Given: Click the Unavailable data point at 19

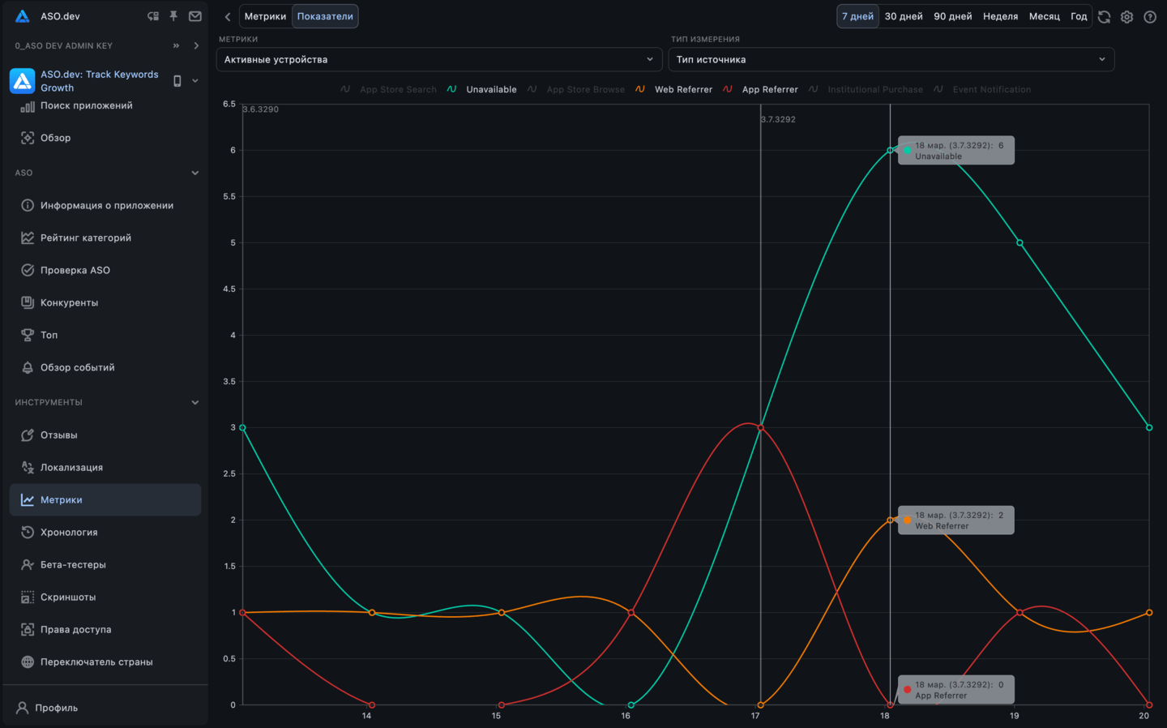Looking at the screenshot, I should click(x=1020, y=243).
